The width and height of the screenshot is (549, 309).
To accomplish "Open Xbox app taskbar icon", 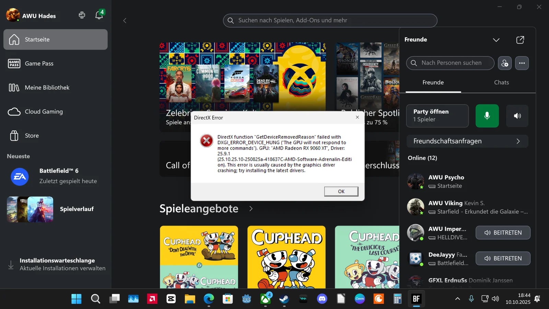I will click(265, 299).
